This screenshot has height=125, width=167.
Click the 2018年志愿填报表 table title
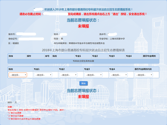(x=83, y=50)
